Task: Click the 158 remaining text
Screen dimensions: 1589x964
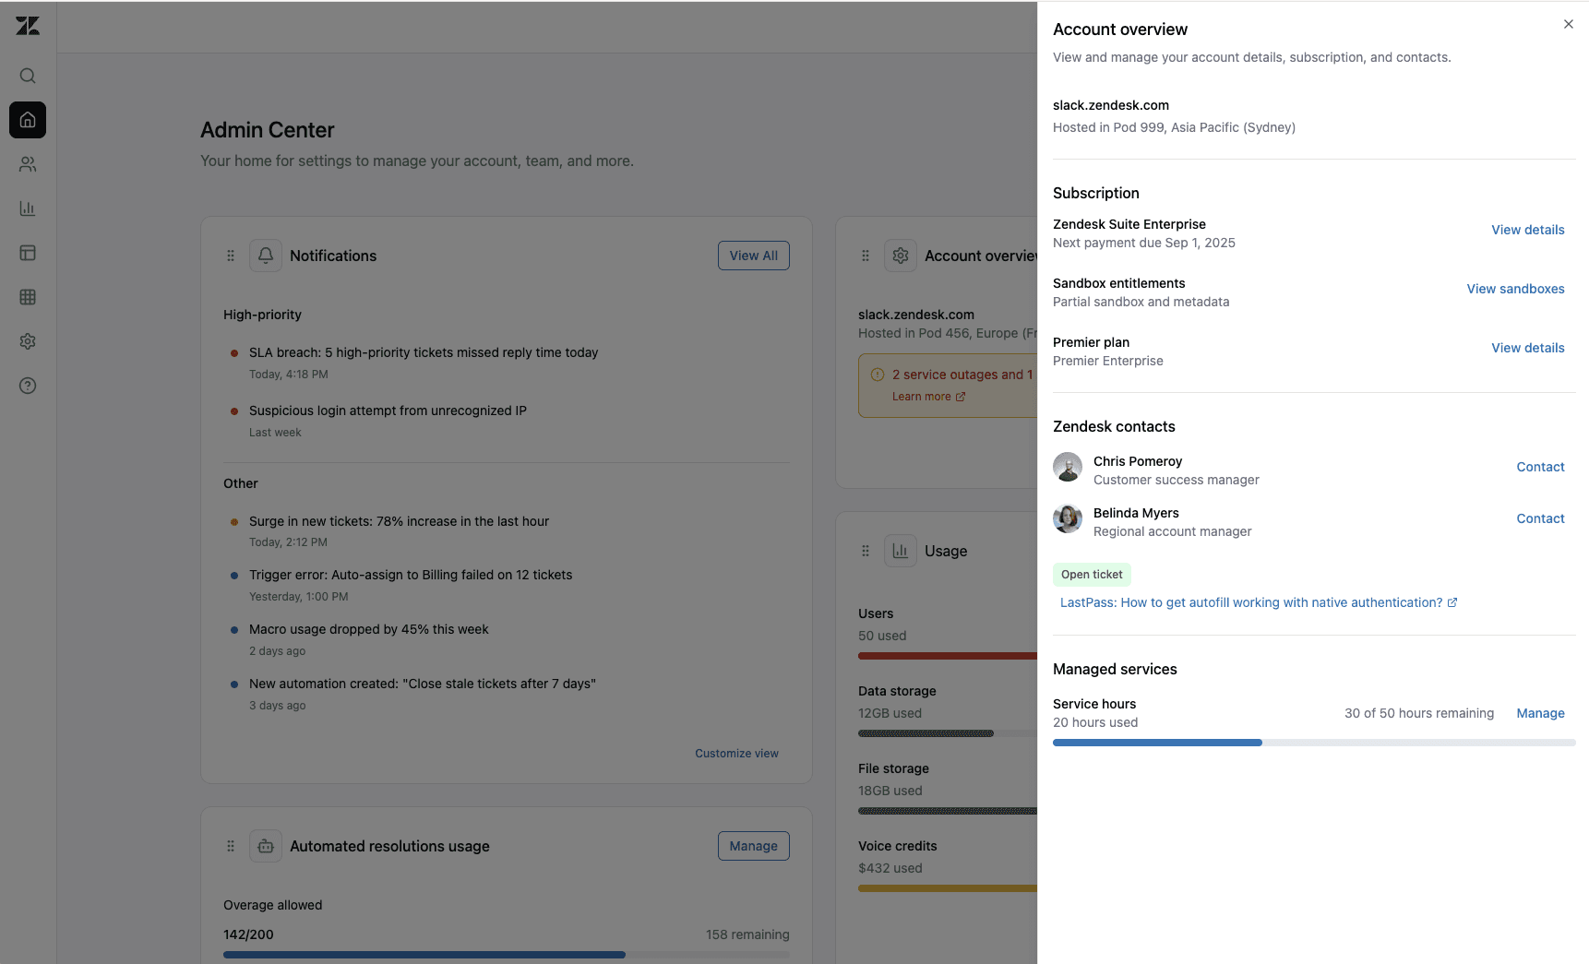Action: pyautogui.click(x=747, y=934)
